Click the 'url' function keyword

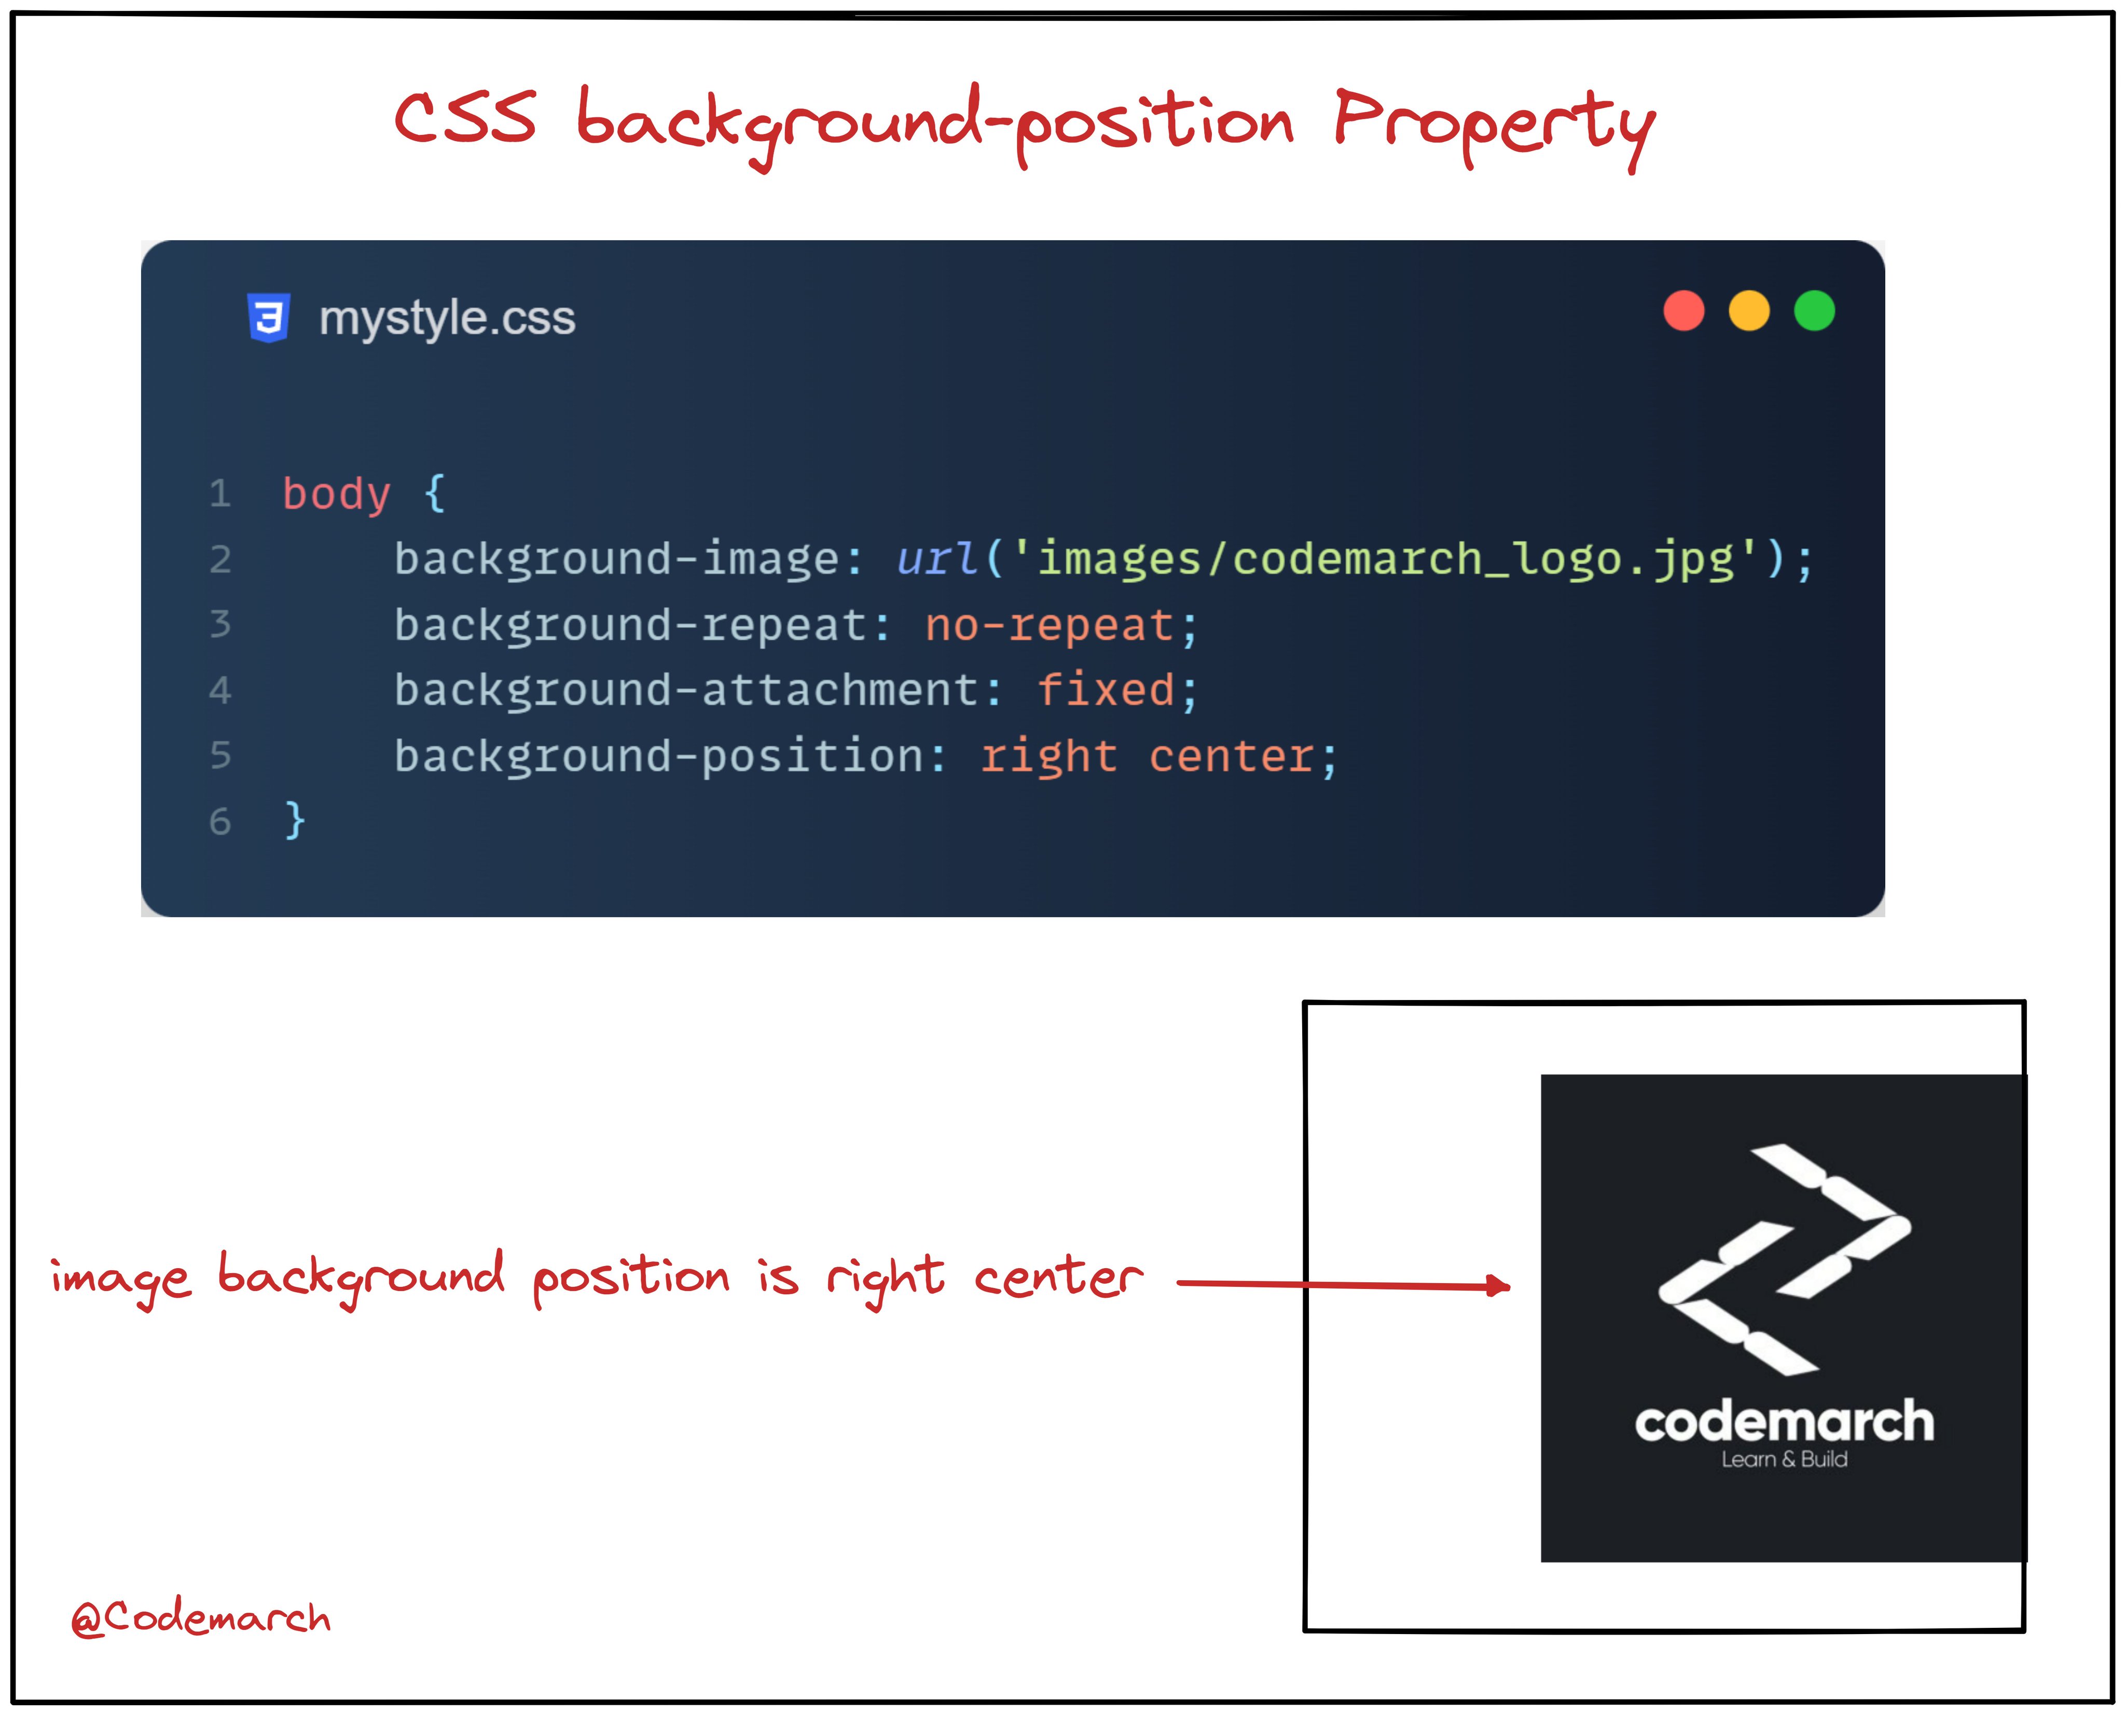(936, 559)
